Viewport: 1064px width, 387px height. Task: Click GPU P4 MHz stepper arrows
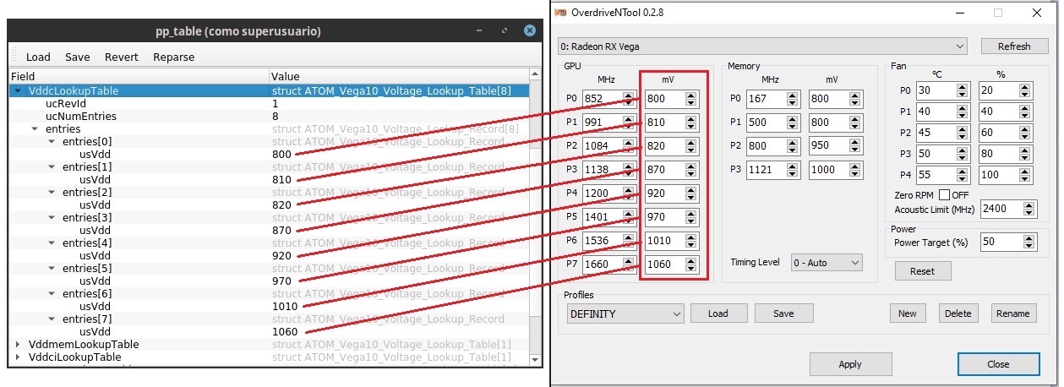pos(628,193)
